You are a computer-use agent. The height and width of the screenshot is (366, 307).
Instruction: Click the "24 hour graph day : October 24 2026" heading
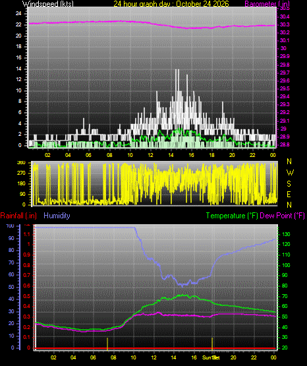coord(171,3)
